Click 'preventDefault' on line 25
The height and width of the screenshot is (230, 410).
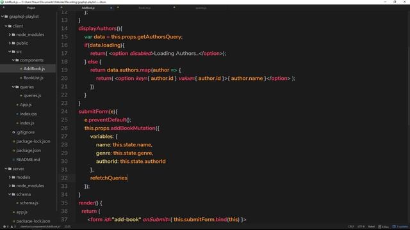point(107,119)
